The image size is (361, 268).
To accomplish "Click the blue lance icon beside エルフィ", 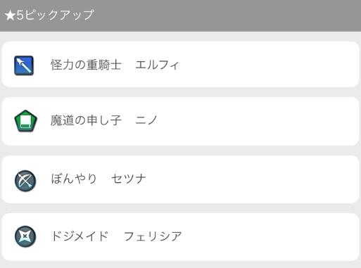I will (24, 65).
